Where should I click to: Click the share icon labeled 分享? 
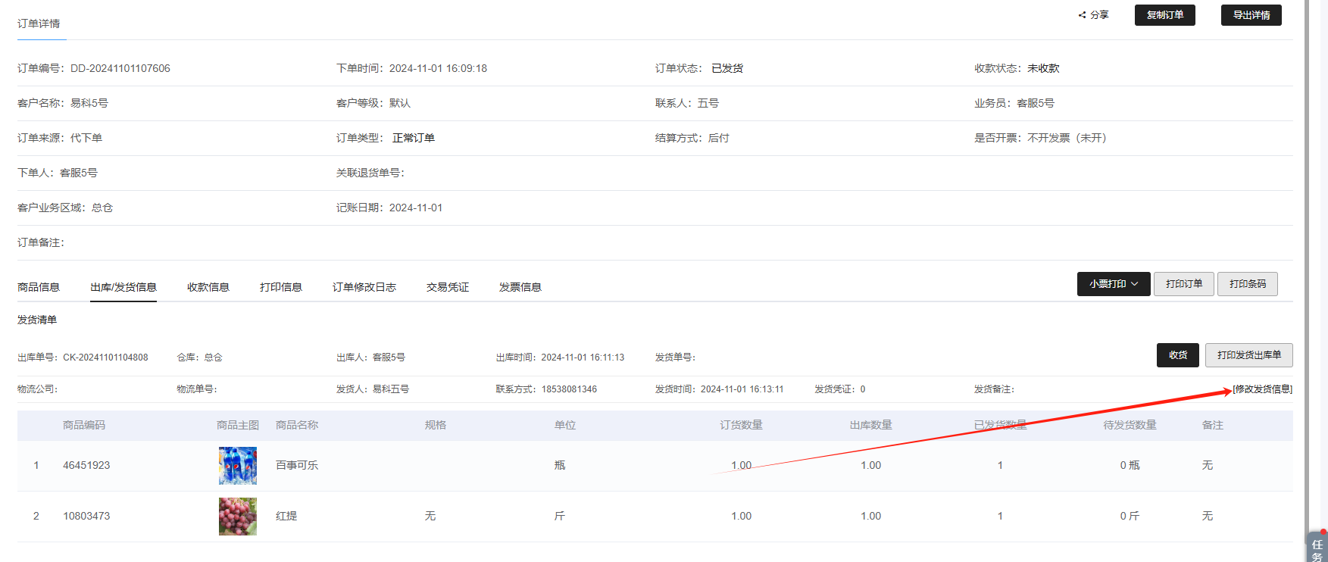click(x=1093, y=15)
